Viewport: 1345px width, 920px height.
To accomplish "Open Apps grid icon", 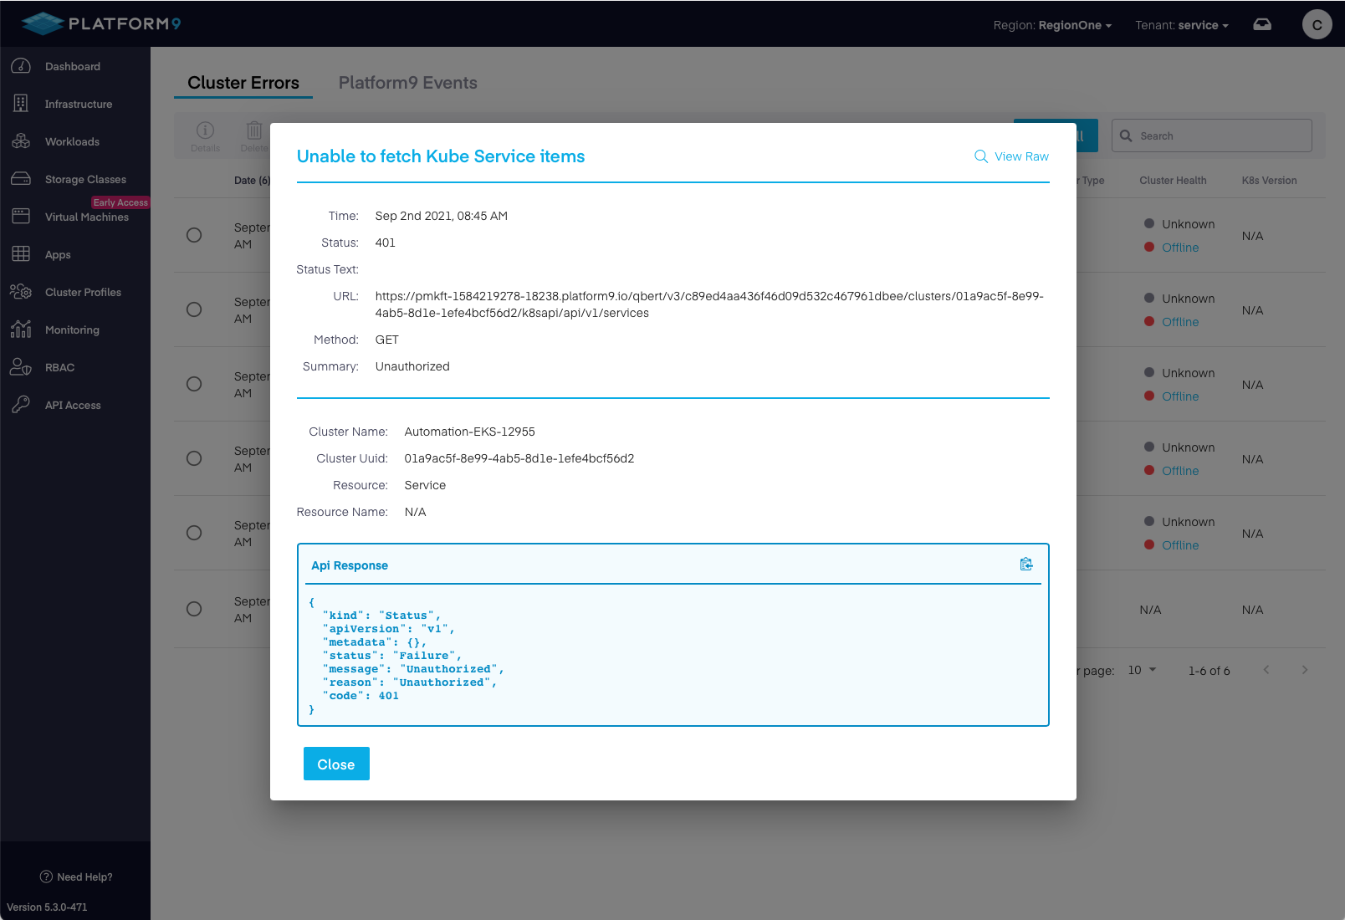I will coord(21,254).
